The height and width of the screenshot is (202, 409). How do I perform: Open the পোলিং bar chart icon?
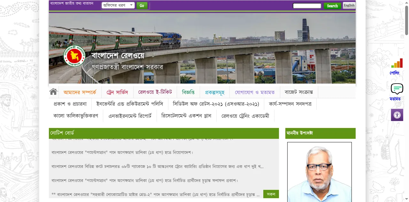pos(397,63)
